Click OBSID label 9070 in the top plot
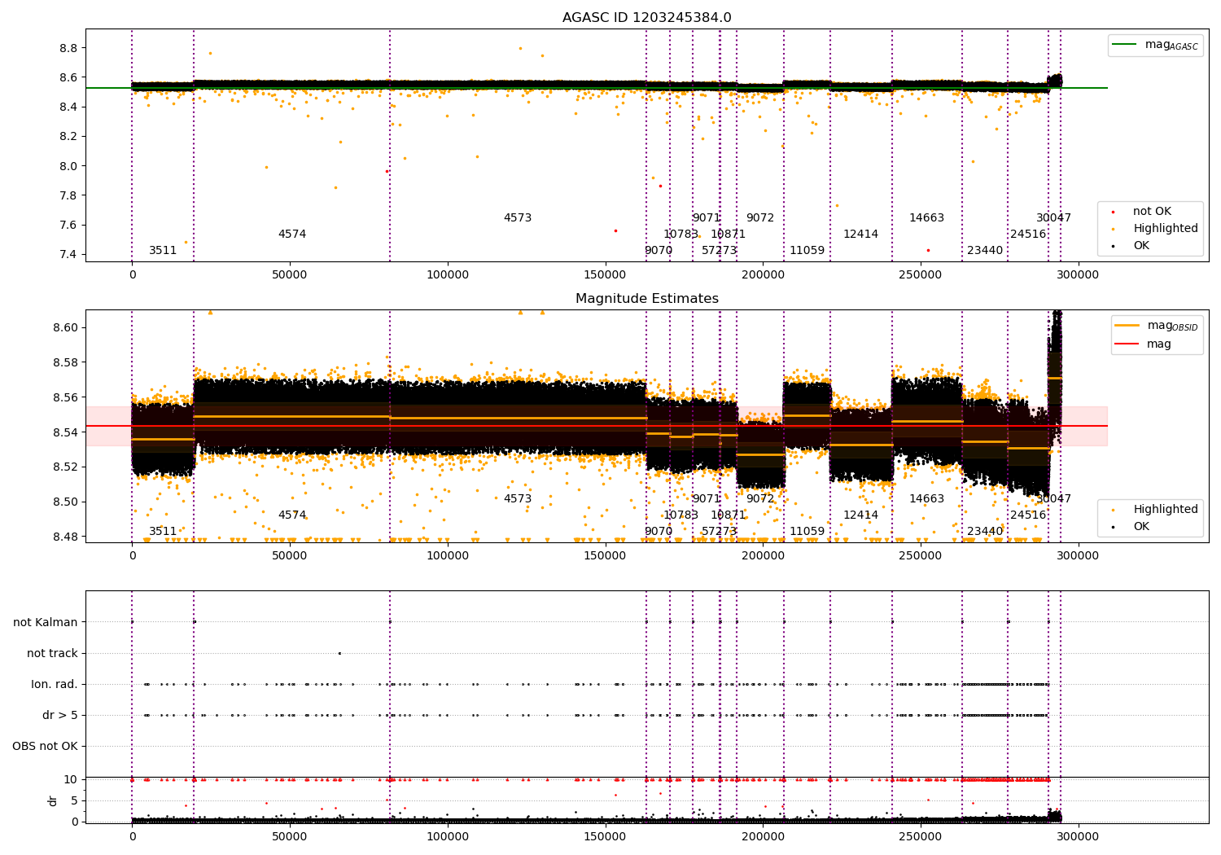Image resolution: width=1221 pixels, height=855 pixels. click(x=659, y=251)
